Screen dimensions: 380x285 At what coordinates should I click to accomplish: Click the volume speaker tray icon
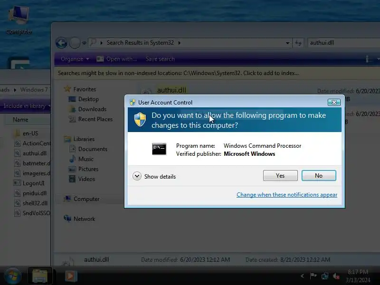coord(336,276)
